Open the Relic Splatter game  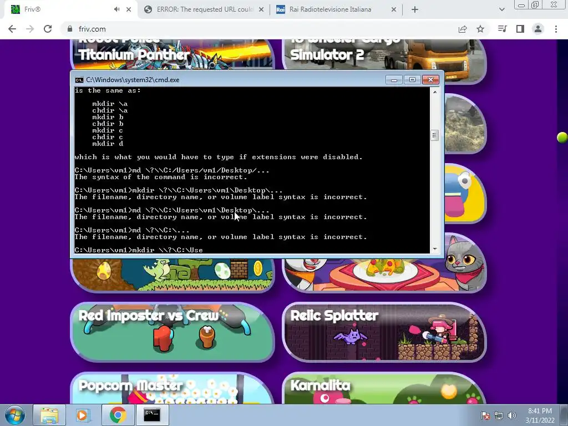(384, 332)
